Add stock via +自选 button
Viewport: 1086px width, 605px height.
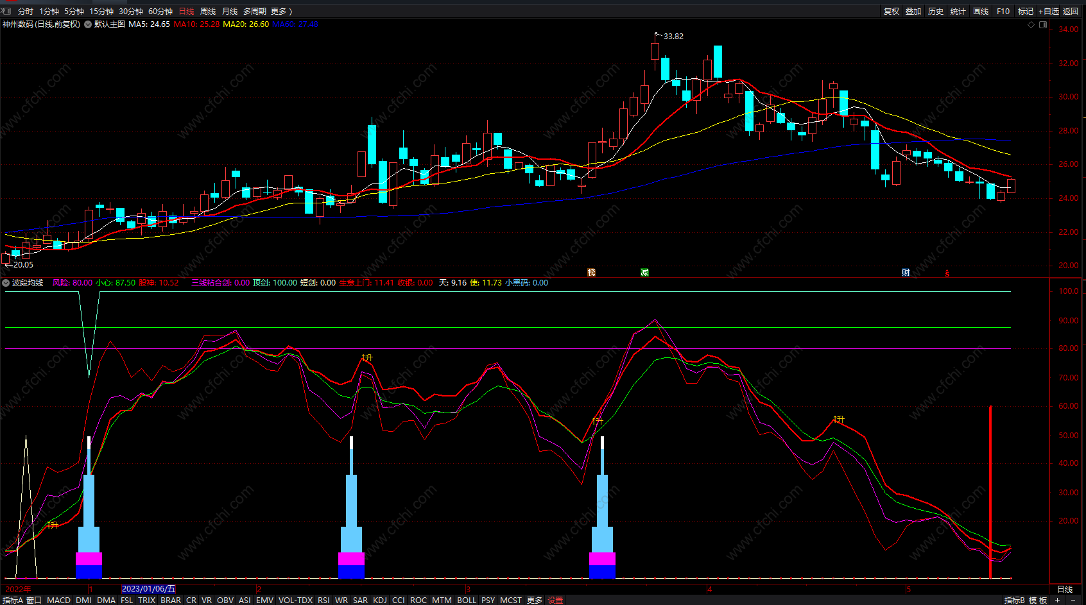tap(1049, 12)
